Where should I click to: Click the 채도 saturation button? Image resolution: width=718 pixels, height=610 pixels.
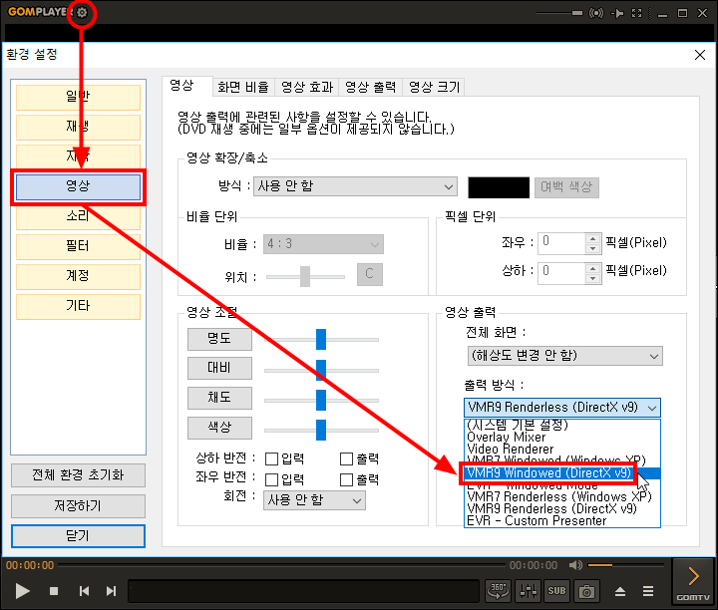(x=219, y=398)
